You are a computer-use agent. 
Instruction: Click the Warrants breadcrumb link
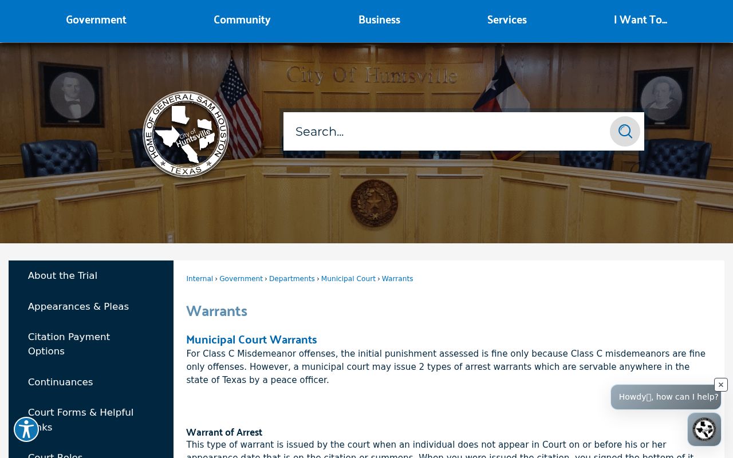point(397,279)
